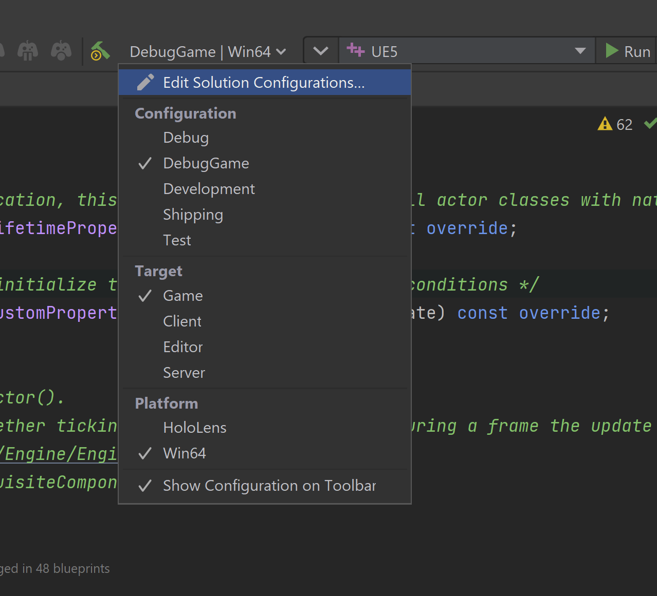Open Edit Solution Configurations menu item
The width and height of the screenshot is (657, 596).
click(263, 83)
